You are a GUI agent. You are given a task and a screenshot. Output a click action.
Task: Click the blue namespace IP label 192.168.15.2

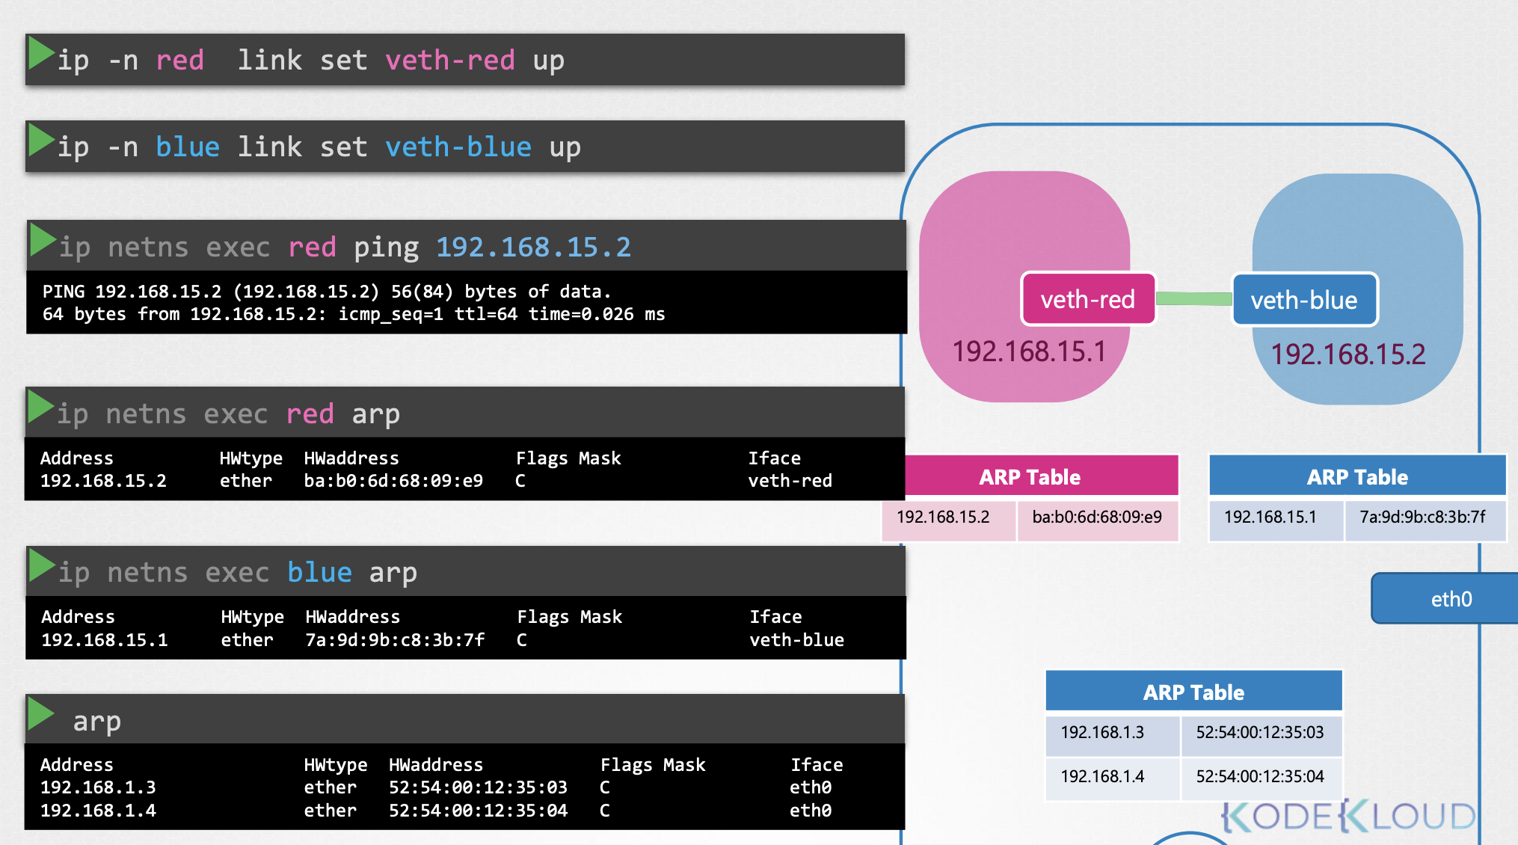[x=1348, y=354]
